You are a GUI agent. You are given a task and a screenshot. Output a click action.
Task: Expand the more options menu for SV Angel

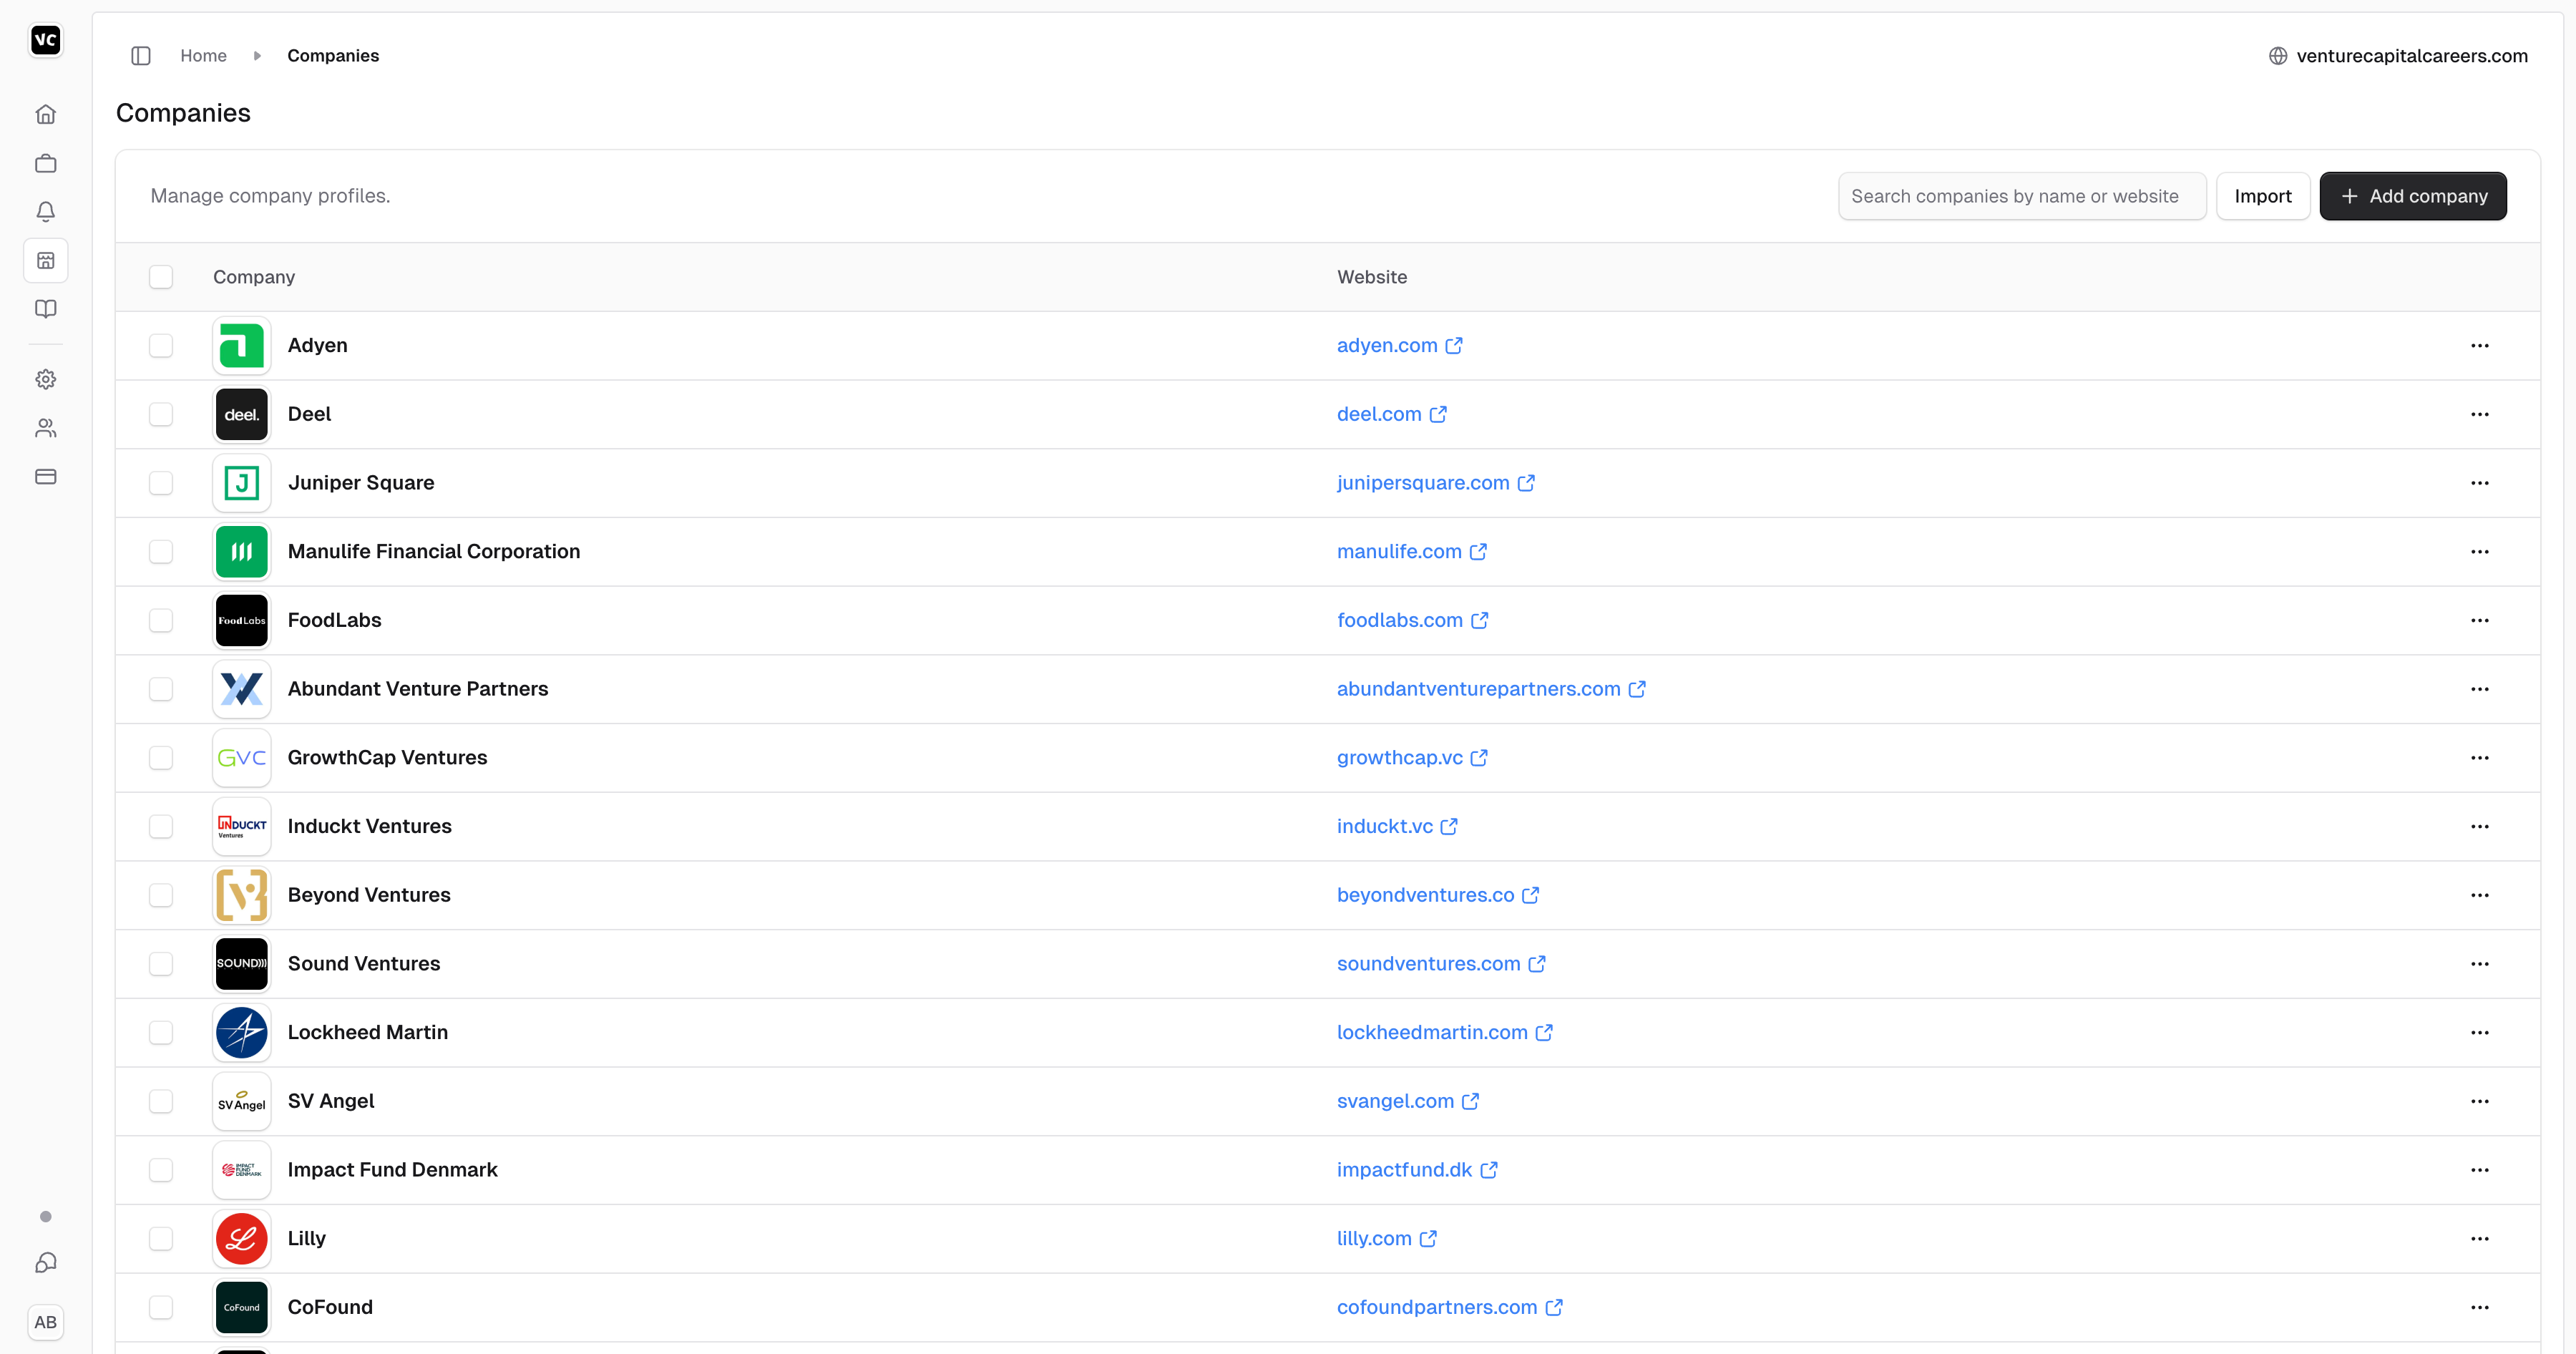[2479, 1101]
